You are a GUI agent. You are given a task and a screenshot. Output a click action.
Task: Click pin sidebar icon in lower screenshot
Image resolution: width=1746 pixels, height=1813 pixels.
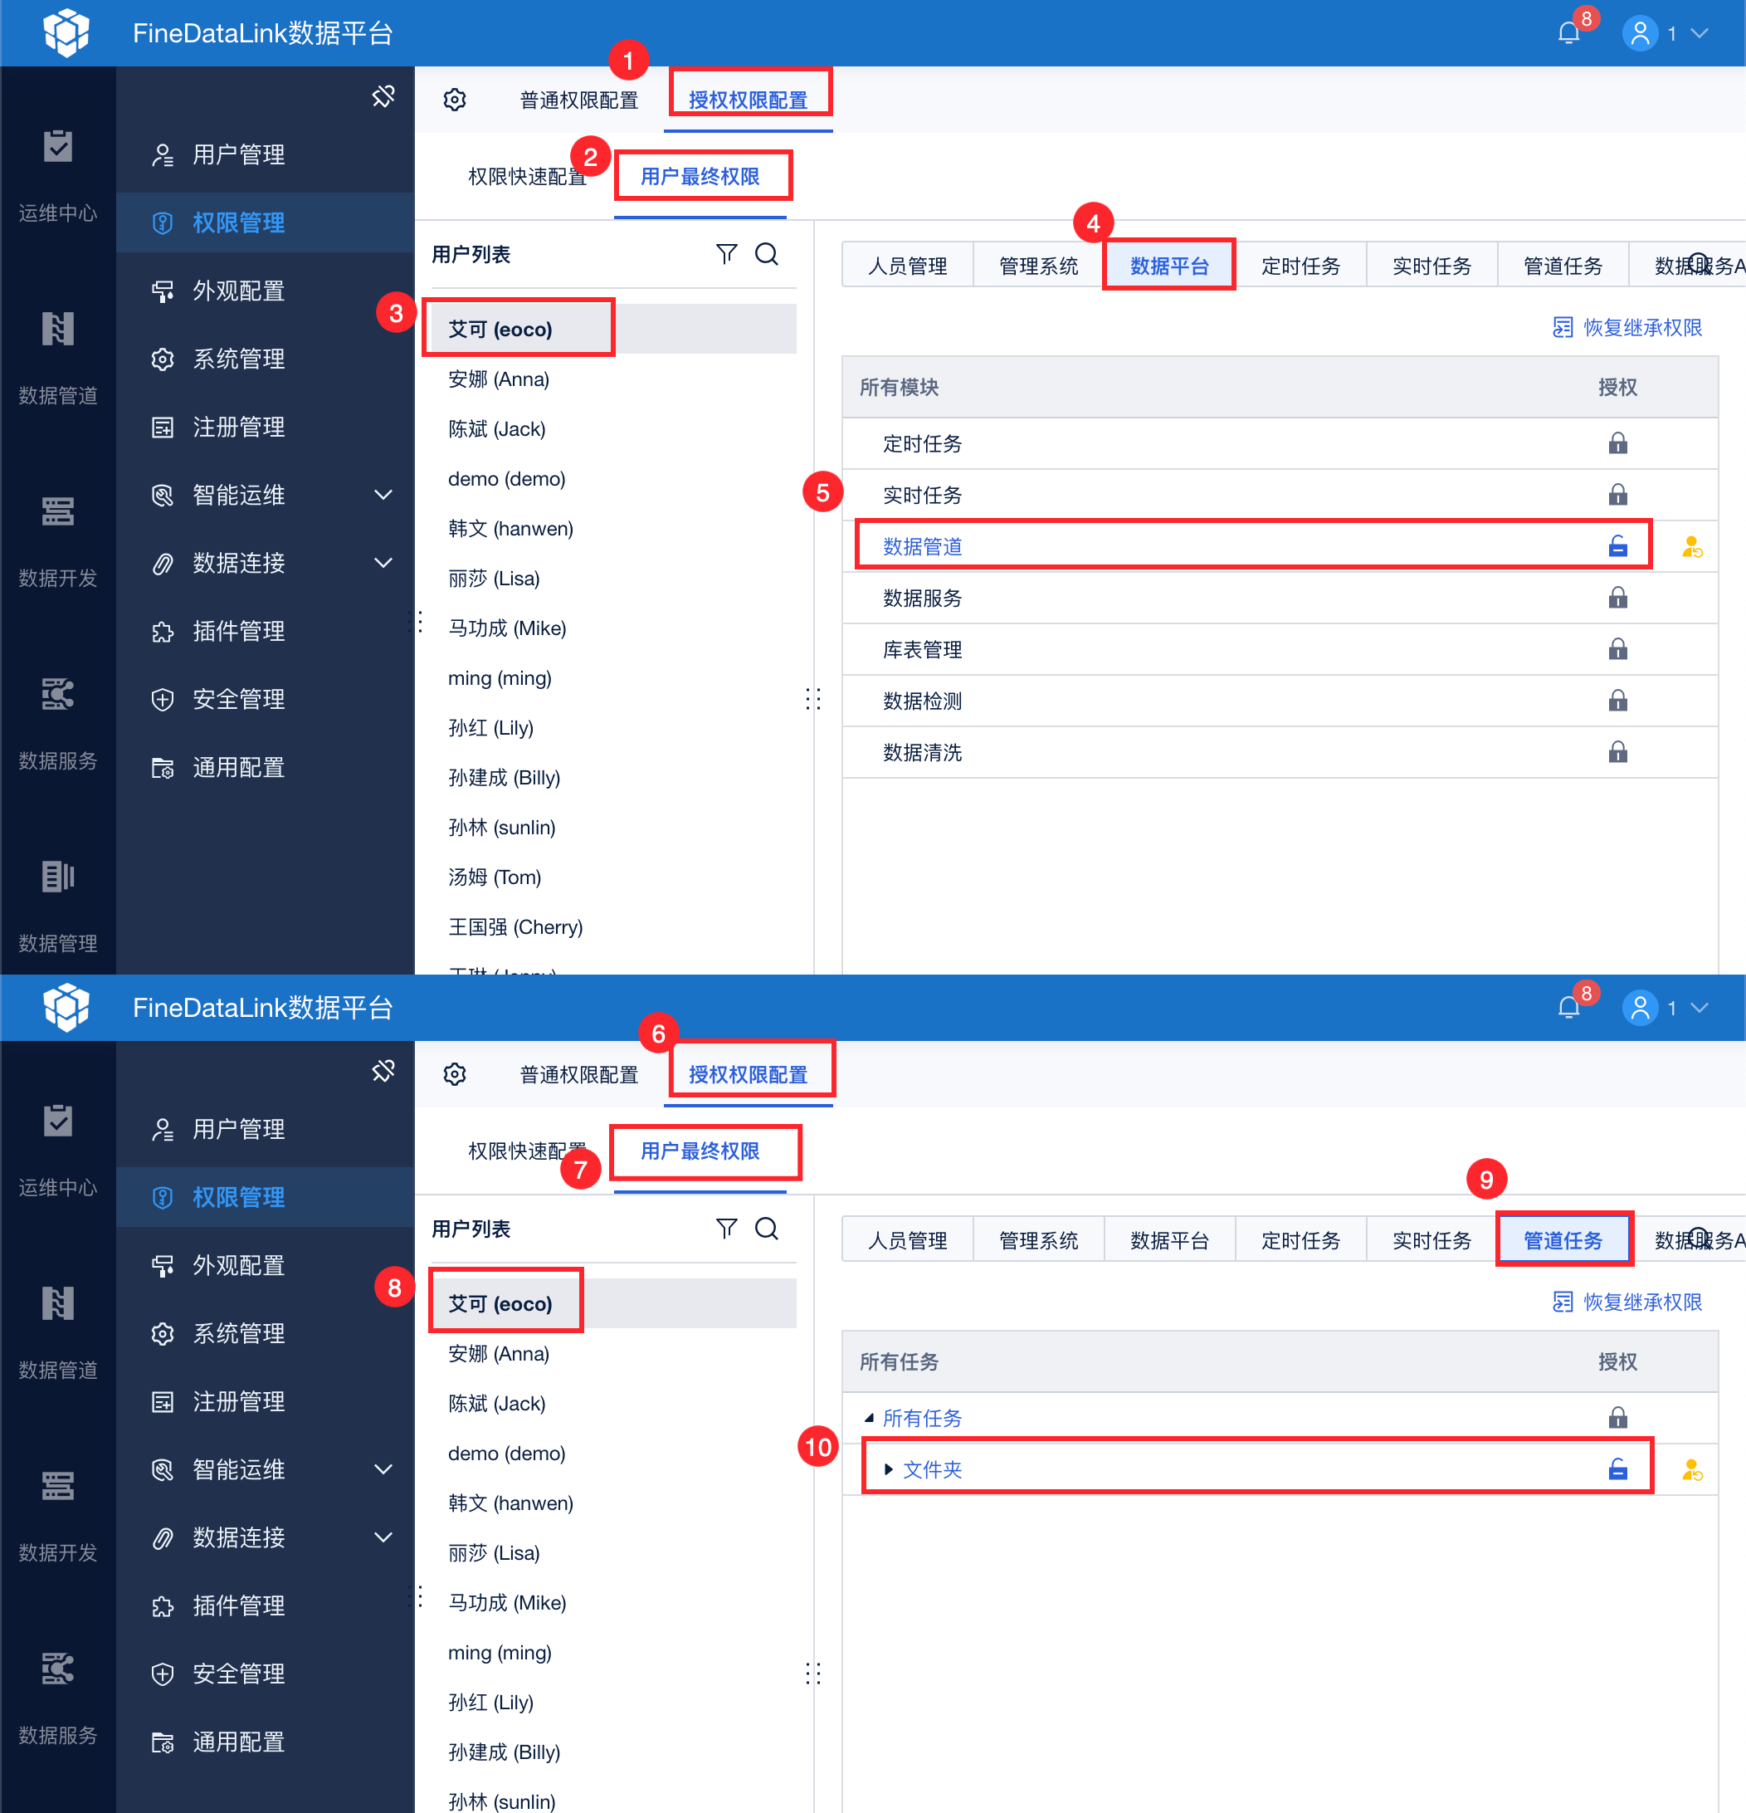pyautogui.click(x=383, y=1070)
